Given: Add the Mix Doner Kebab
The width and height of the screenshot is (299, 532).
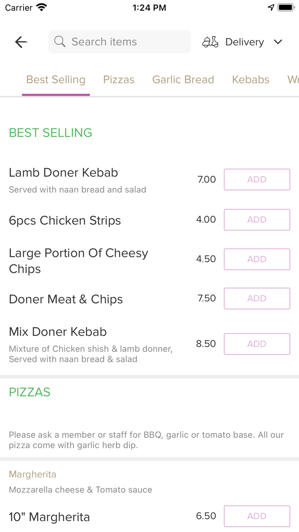Looking at the screenshot, I should click(x=257, y=344).
